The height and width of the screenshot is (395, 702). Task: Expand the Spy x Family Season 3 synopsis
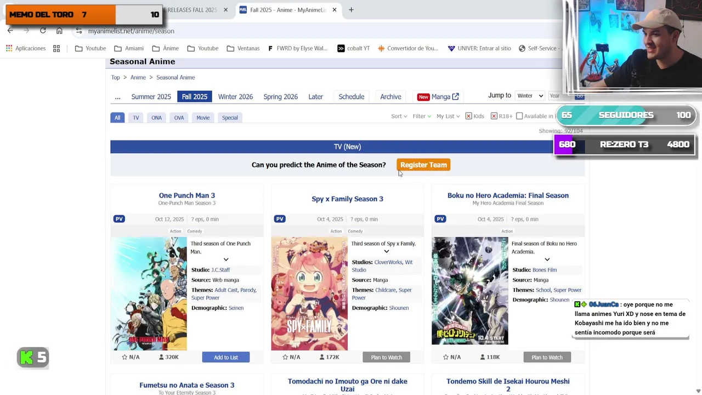pyautogui.click(x=386, y=251)
